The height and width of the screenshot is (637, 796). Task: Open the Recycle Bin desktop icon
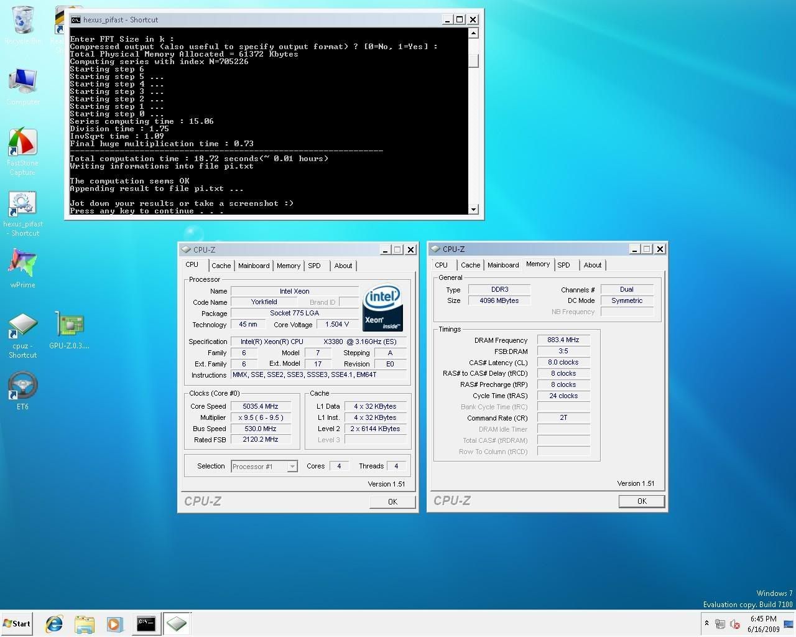pos(23,25)
